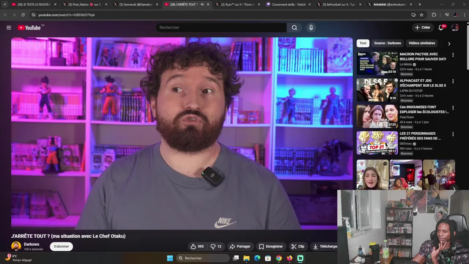
Task: Create a clip with Clip button
Action: point(298,246)
